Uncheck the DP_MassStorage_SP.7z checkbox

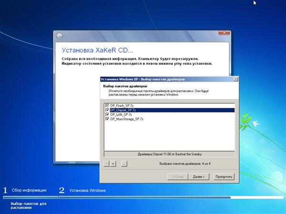107,119
